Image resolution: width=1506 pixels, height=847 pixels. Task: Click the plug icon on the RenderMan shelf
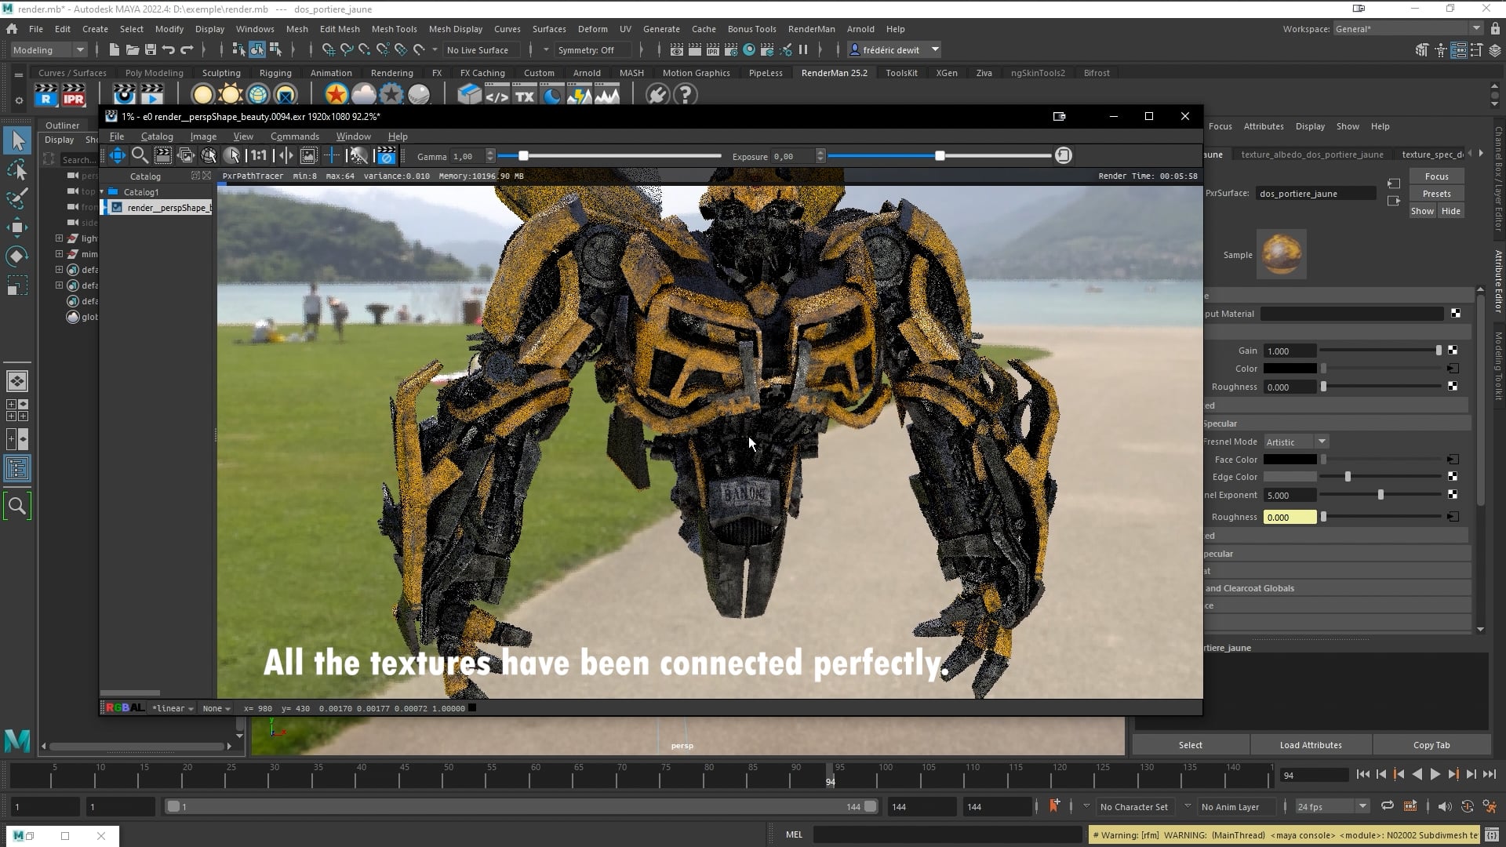(x=657, y=95)
